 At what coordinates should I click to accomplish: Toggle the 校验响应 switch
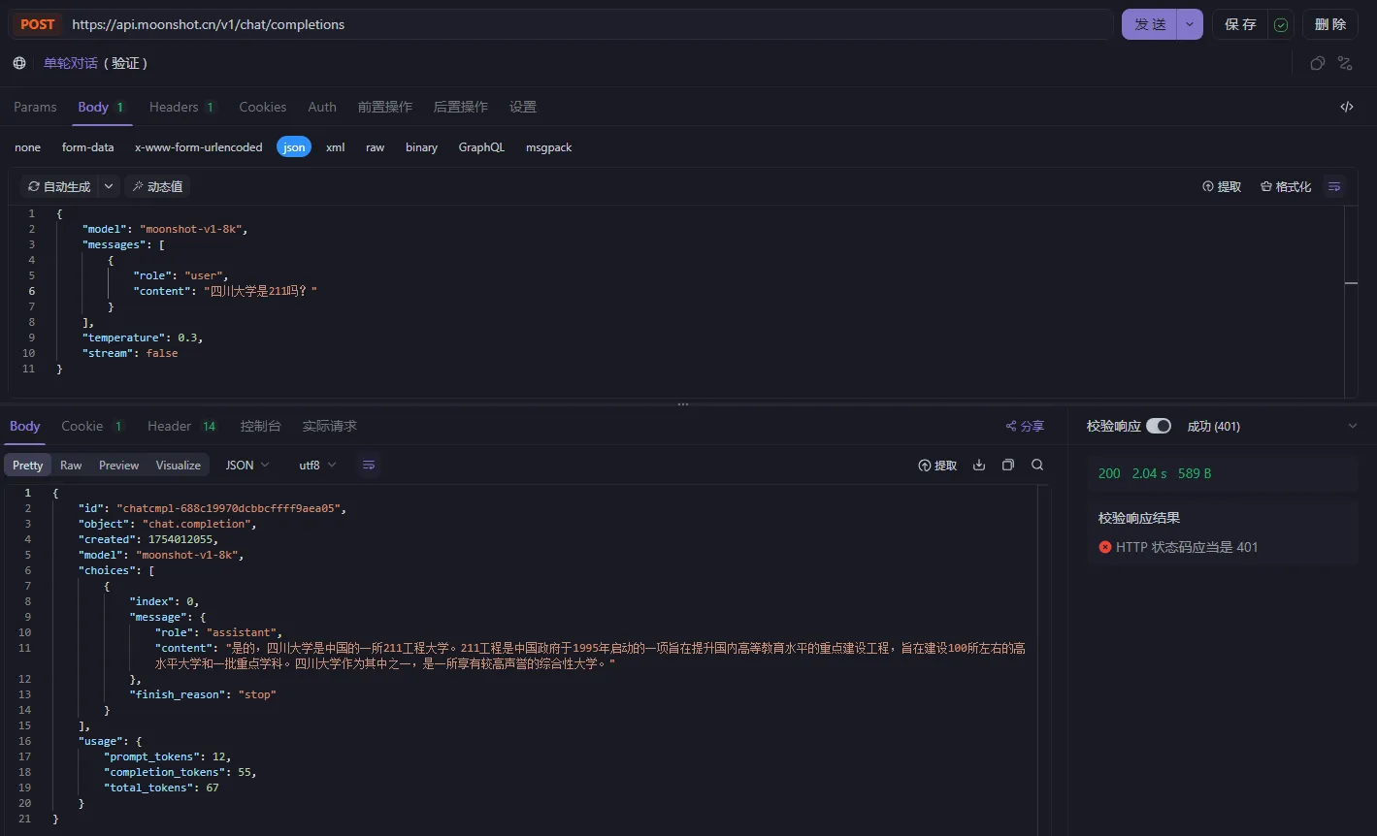tap(1159, 426)
